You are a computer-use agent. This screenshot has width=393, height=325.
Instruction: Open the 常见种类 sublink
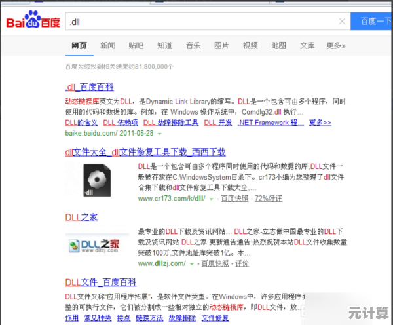(98, 318)
